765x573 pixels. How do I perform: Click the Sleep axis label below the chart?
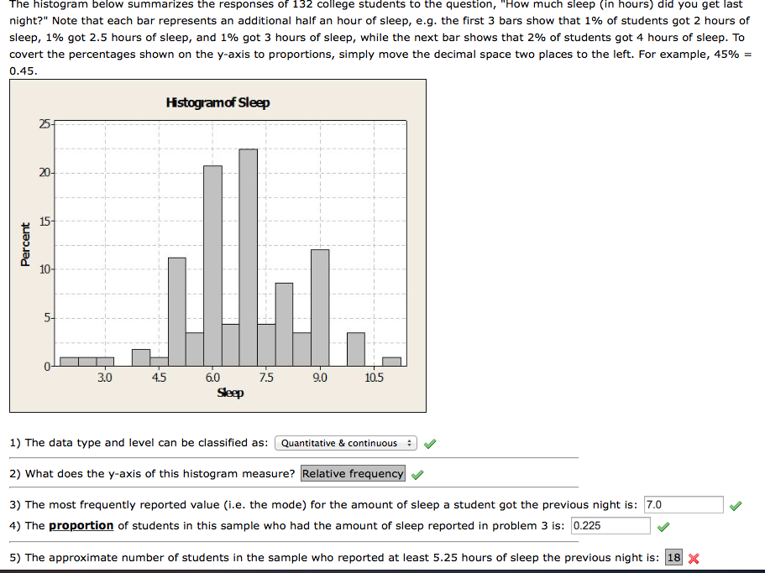[232, 393]
